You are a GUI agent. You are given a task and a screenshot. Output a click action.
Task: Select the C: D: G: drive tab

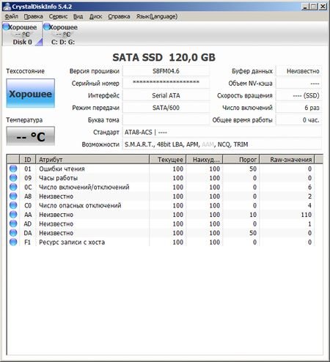(63, 34)
